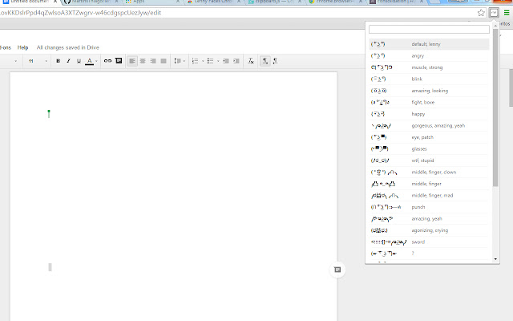Click the add comment bubble beside page
This screenshot has height=321, width=513.
(x=337, y=270)
